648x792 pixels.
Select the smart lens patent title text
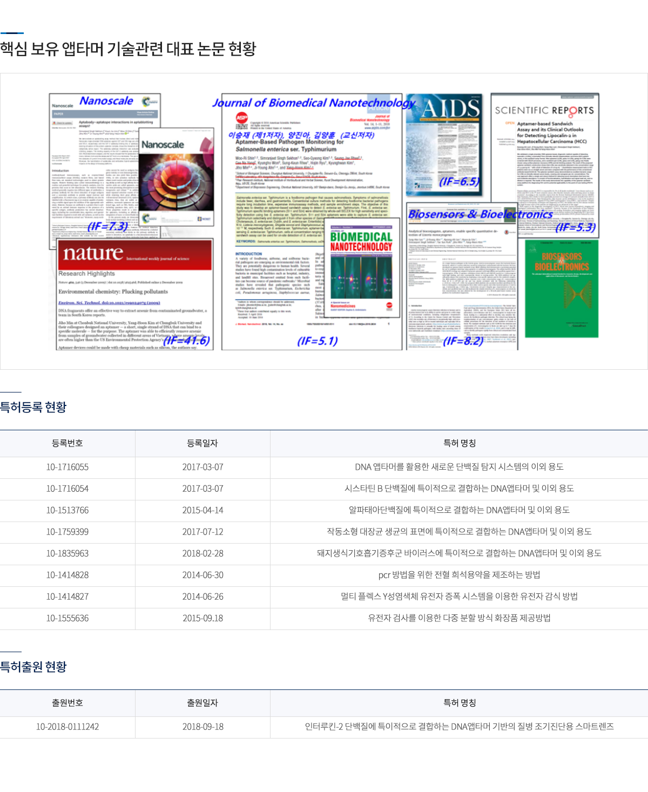point(458,727)
